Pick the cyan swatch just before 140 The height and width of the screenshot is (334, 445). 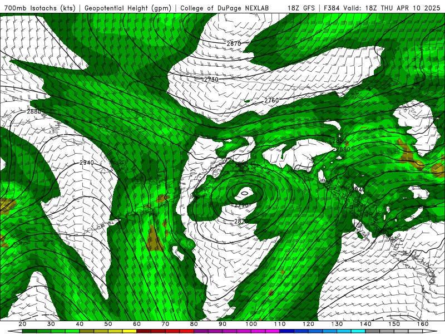coord(358,331)
